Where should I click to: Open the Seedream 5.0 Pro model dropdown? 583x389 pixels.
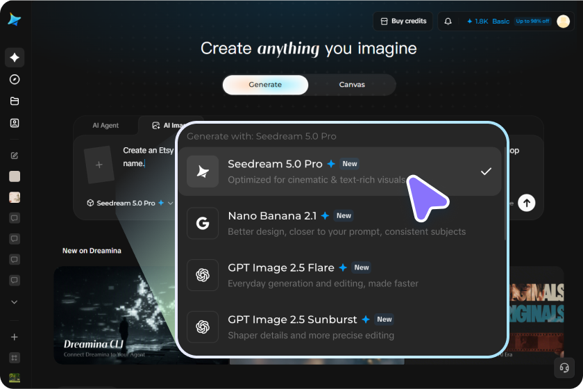[x=130, y=203]
